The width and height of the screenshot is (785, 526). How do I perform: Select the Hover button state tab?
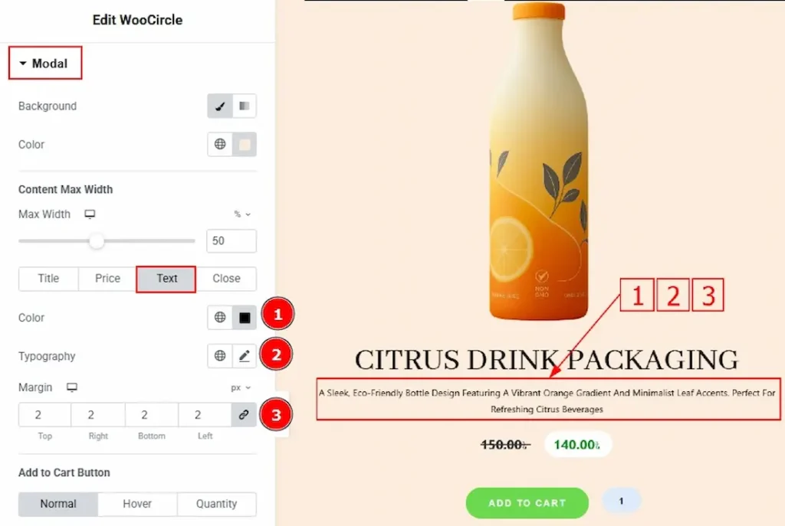137,504
